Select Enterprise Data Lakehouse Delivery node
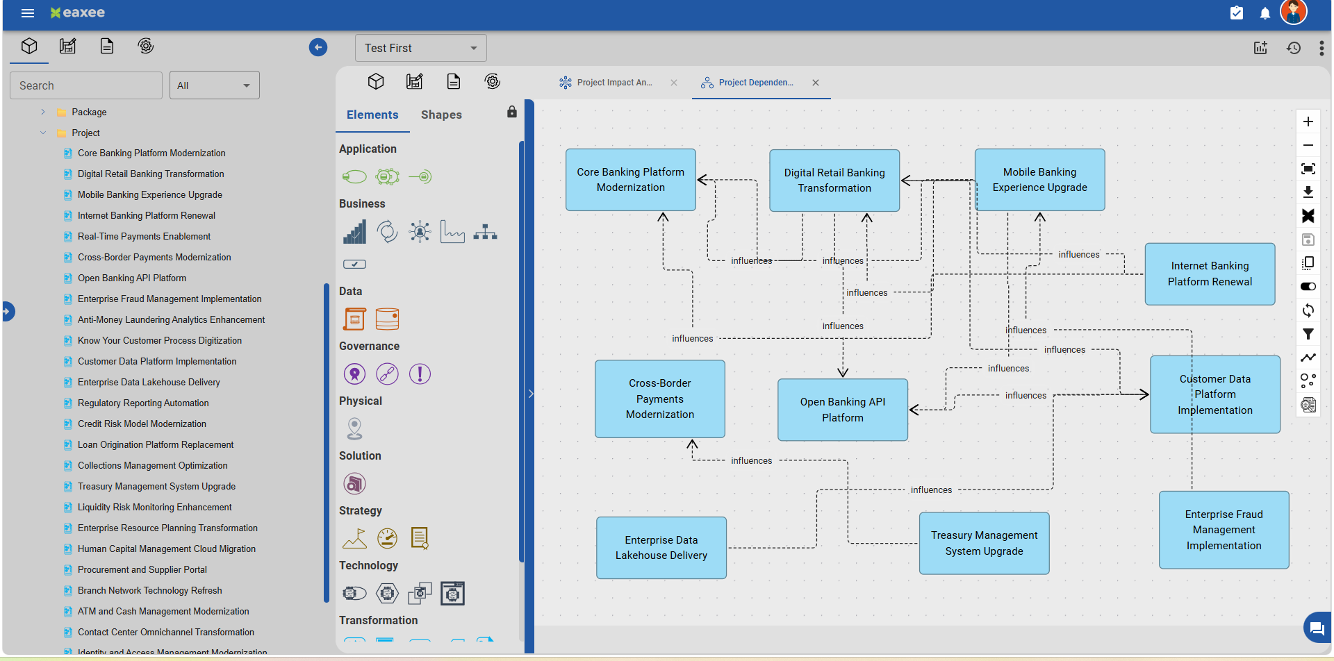 coord(661,548)
